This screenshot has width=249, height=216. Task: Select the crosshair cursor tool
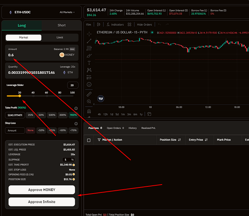(x=89, y=34)
